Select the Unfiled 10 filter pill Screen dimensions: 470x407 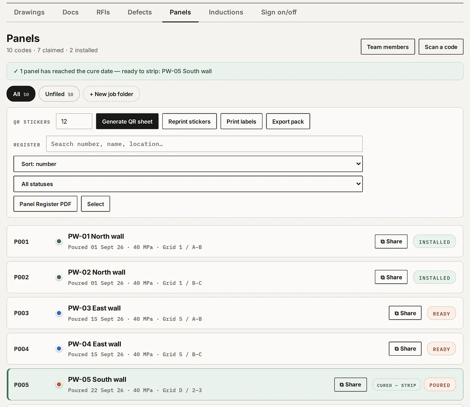coord(59,94)
